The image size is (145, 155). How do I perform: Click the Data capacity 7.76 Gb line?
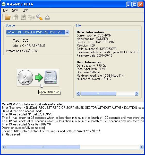(x=91, y=66)
